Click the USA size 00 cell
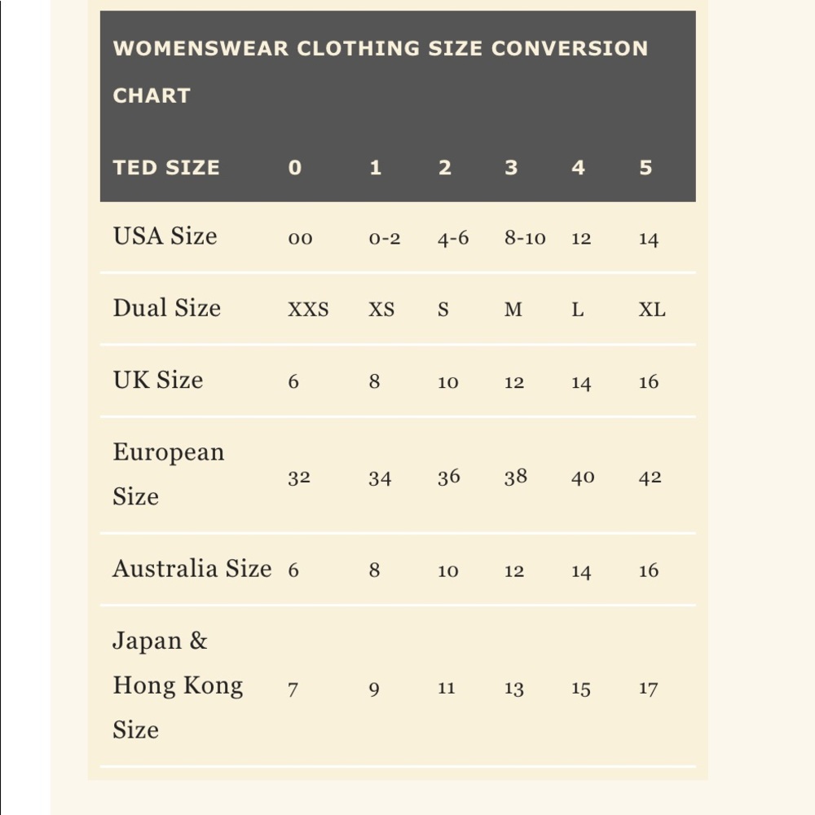Image resolution: width=815 pixels, height=815 pixels. 301,239
